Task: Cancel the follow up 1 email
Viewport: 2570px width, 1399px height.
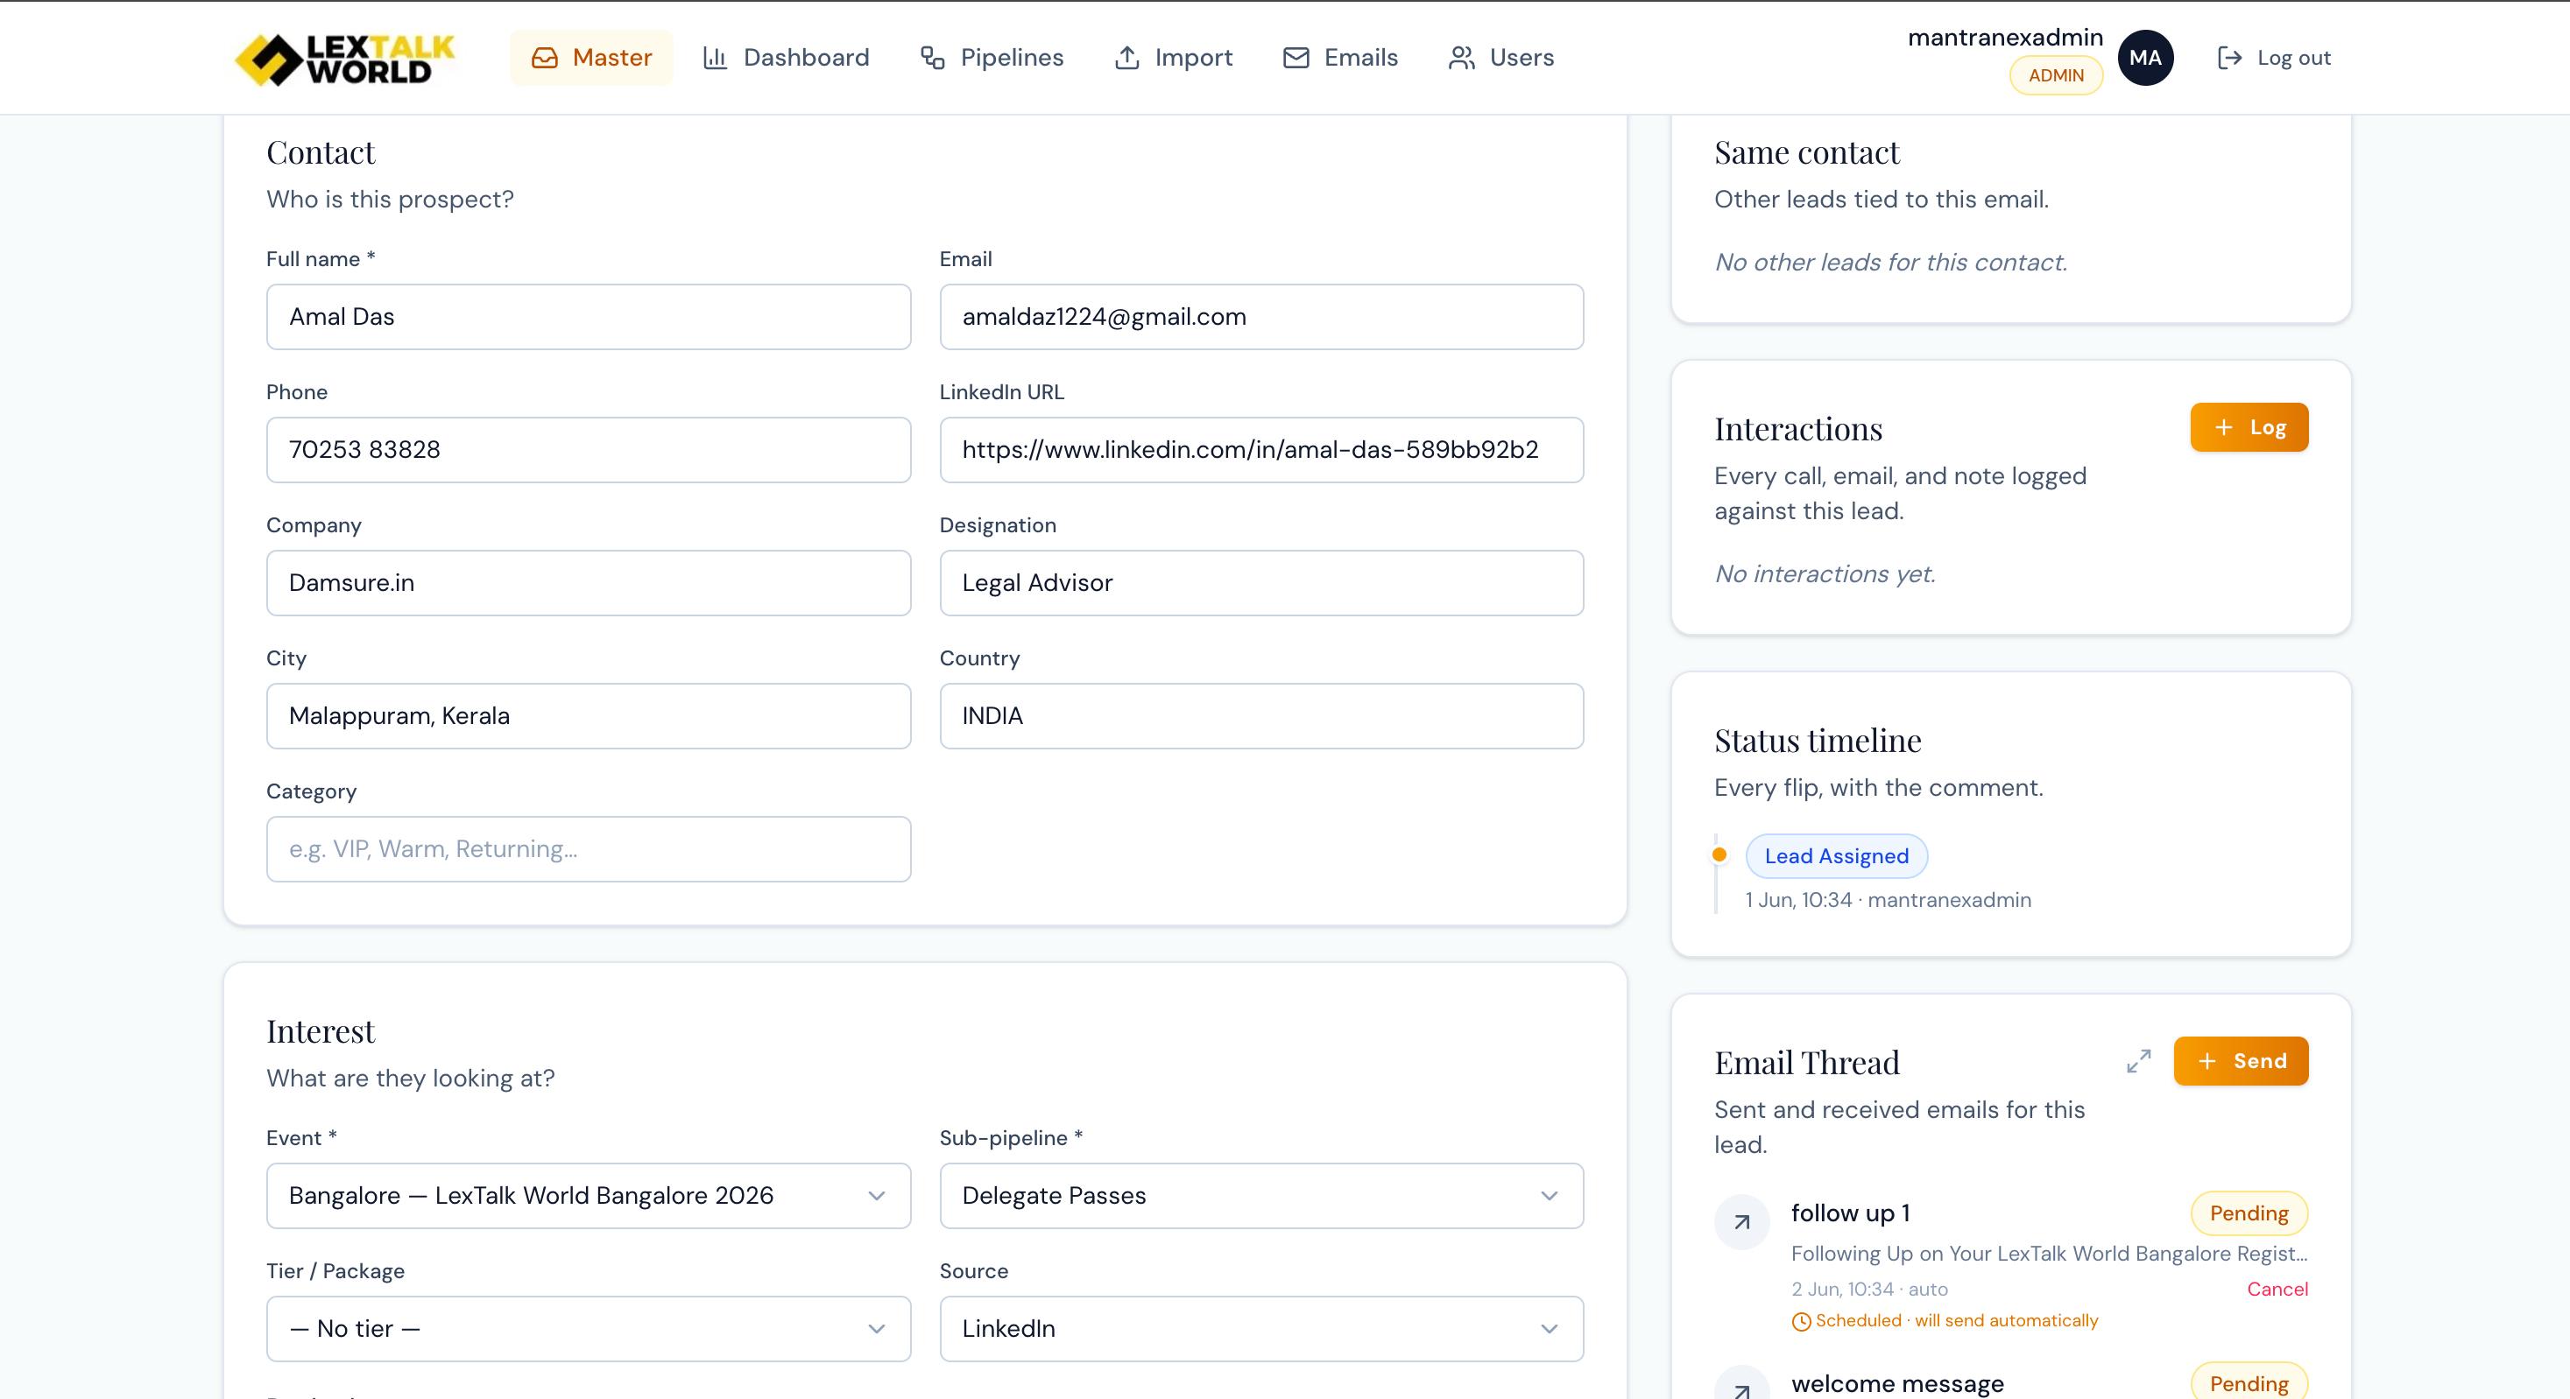Action: click(x=2277, y=1290)
